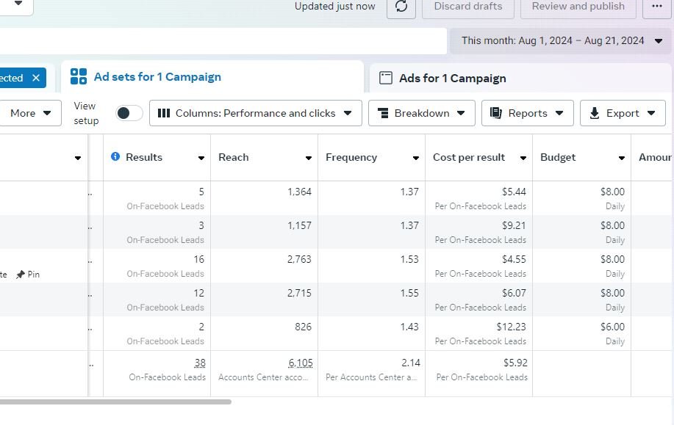This screenshot has height=425, width=674.
Task: Click the horizontal scrollbar below the table
Action: (x=115, y=402)
